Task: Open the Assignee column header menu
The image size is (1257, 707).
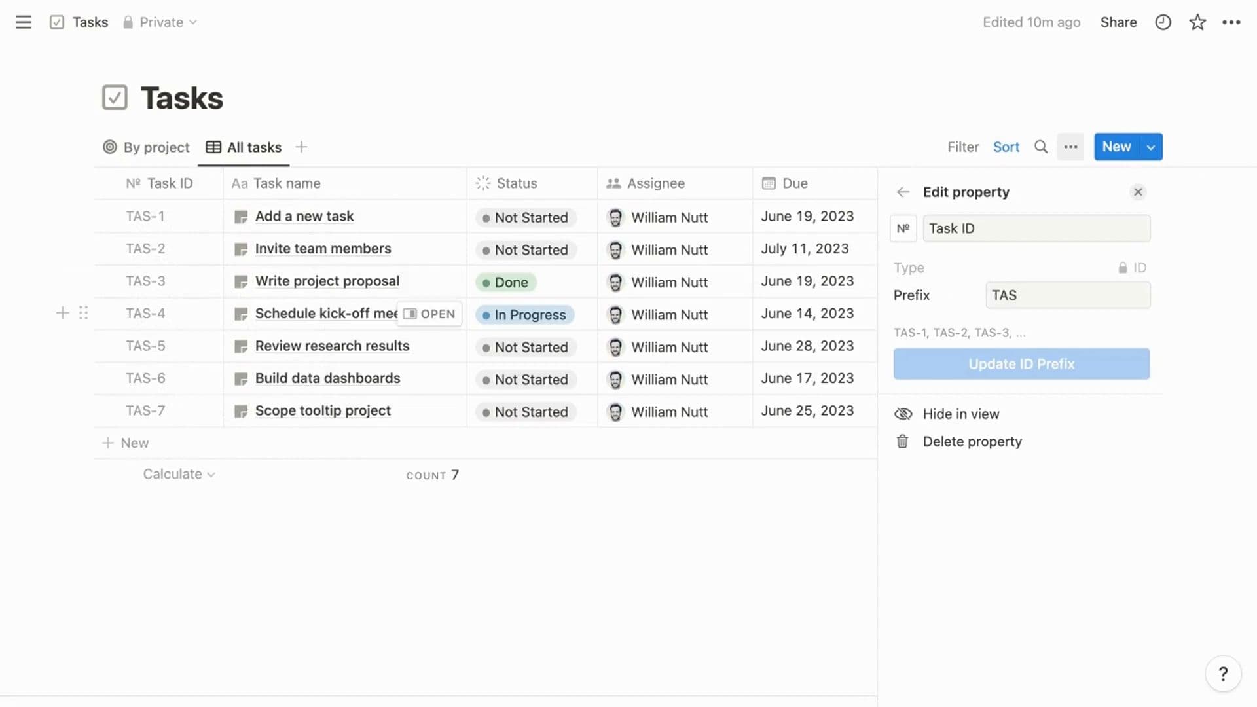Action: [675, 183]
